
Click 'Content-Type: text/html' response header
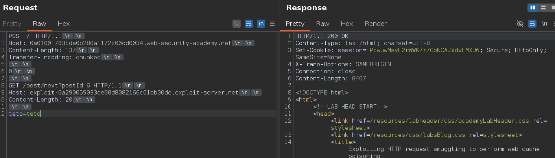tap(362, 43)
